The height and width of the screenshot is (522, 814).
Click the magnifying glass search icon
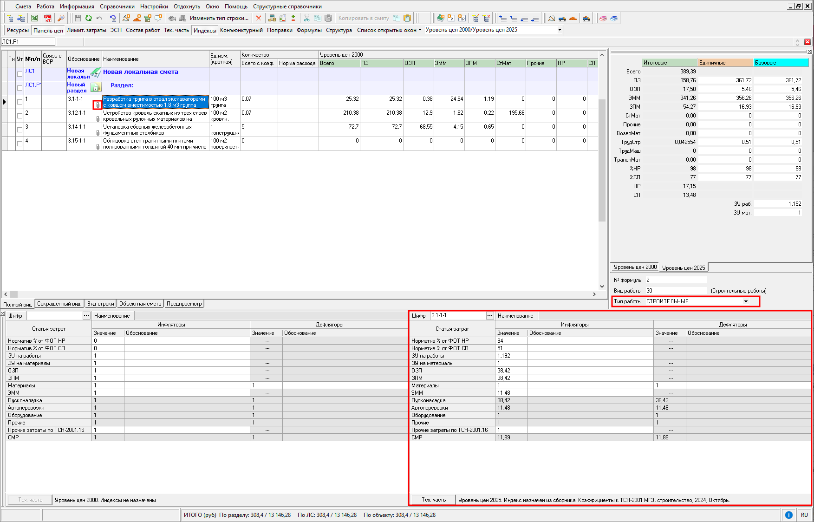pyautogui.click(x=60, y=18)
